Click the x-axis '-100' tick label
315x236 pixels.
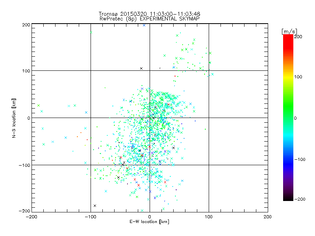(91, 217)
